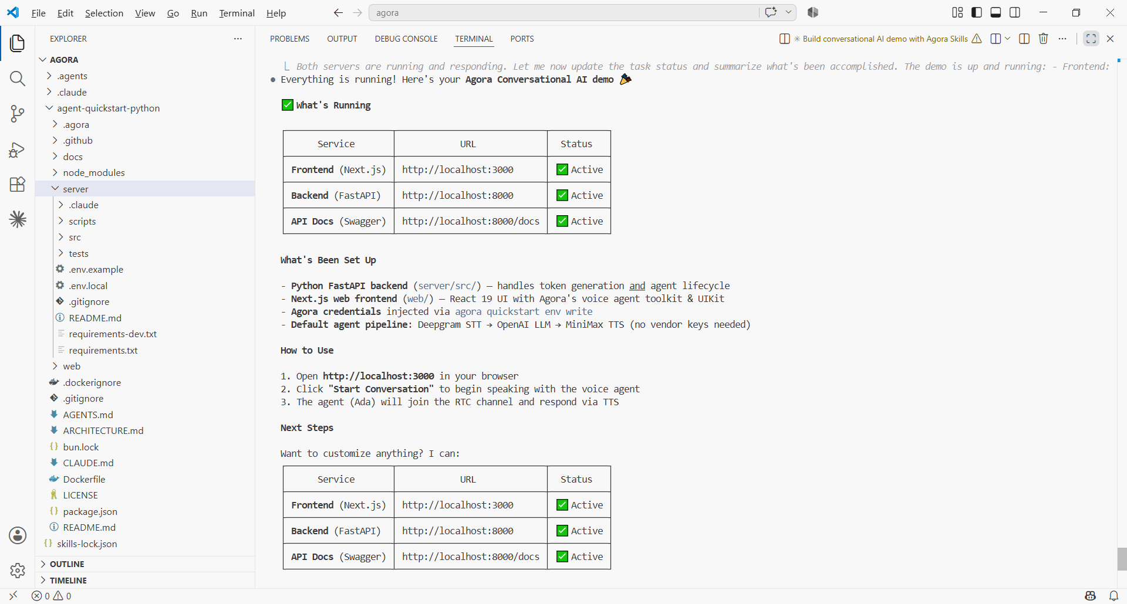Image resolution: width=1127 pixels, height=604 pixels.
Task: Click the terminal vertical scrollbar thumb
Action: click(x=1122, y=559)
